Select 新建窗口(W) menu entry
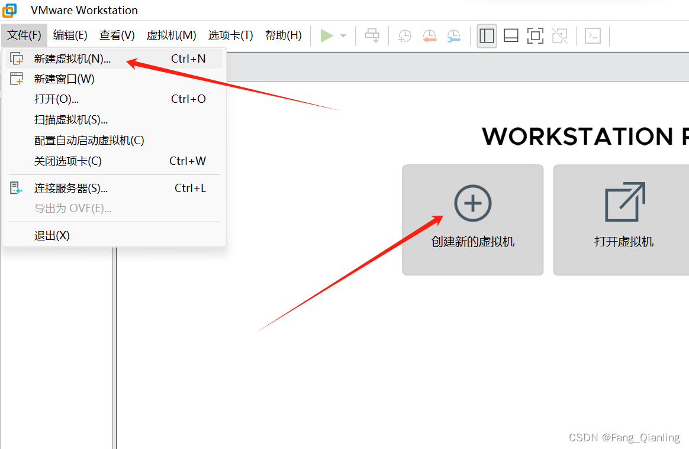This screenshot has height=449, width=689. (114, 79)
